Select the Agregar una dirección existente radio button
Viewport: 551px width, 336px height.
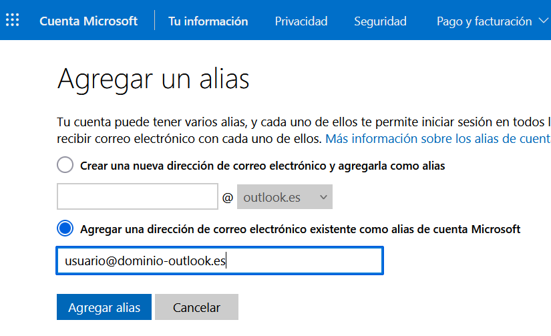pos(65,228)
